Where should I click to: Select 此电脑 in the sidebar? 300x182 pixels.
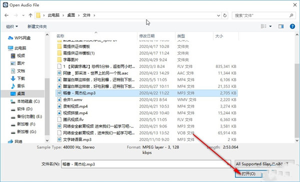[17, 48]
